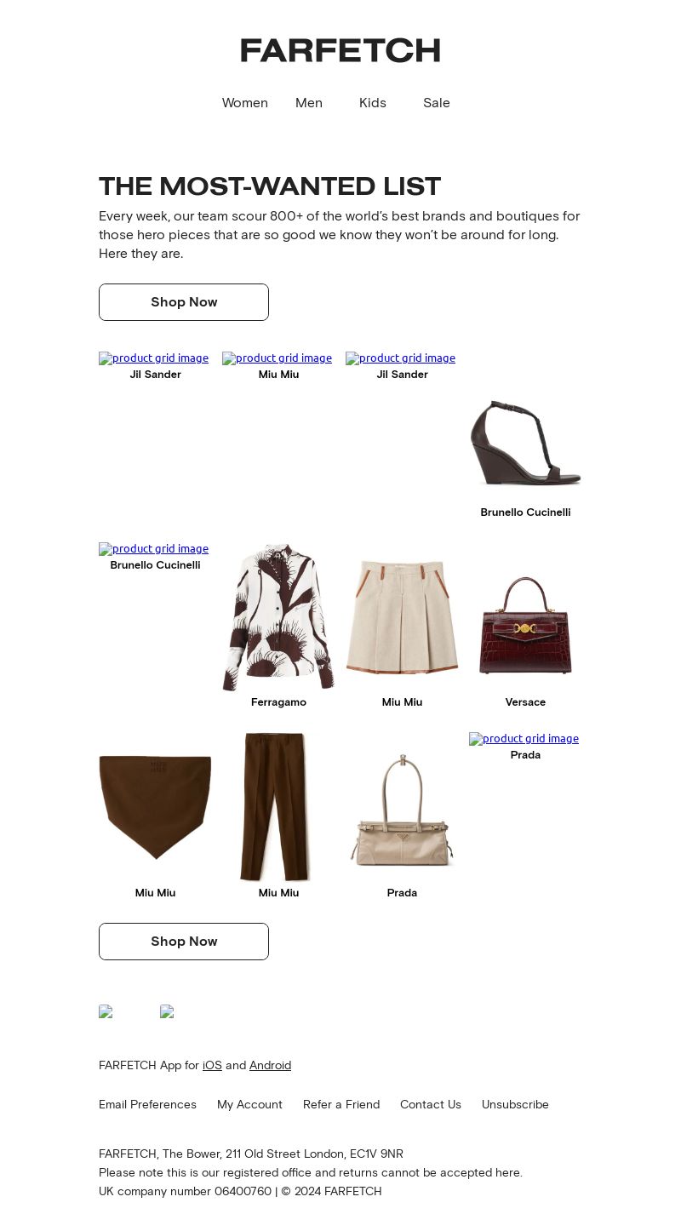Click the first broken social icon in footer

[106, 1011]
